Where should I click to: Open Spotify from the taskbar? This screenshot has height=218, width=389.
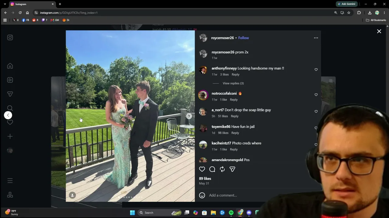[231, 213]
